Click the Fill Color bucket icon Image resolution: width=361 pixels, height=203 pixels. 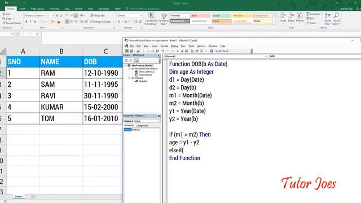[52, 22]
